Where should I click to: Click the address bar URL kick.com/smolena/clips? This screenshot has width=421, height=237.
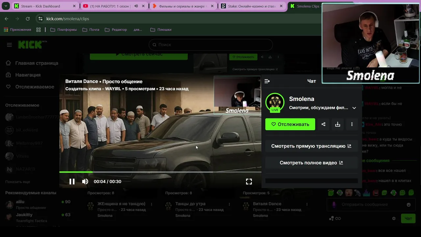coord(68,19)
